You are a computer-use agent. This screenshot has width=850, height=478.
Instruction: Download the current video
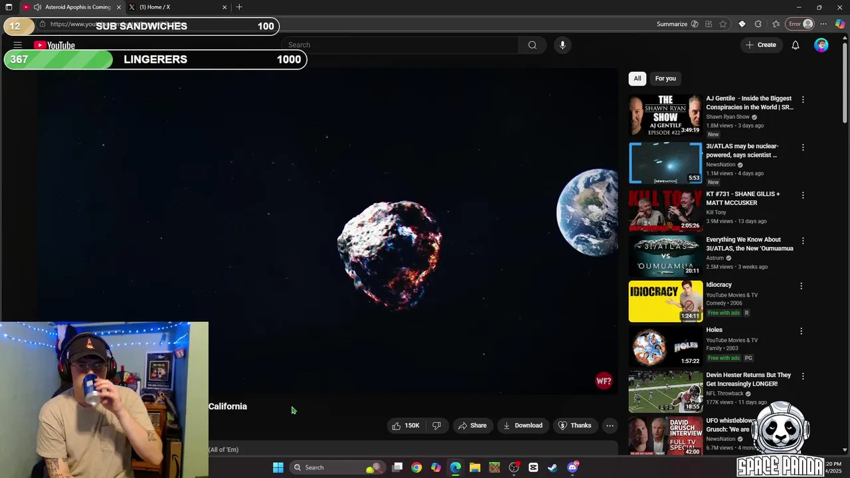click(523, 426)
